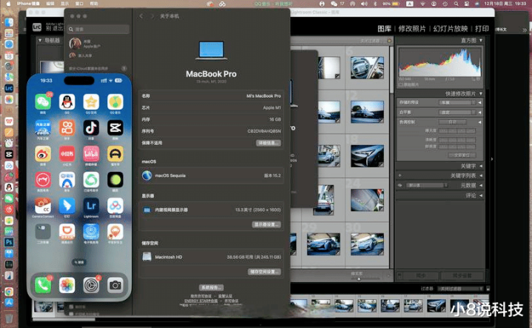
Task: Open Wi-Fi status in menu bar
Action: (x=422, y=4)
